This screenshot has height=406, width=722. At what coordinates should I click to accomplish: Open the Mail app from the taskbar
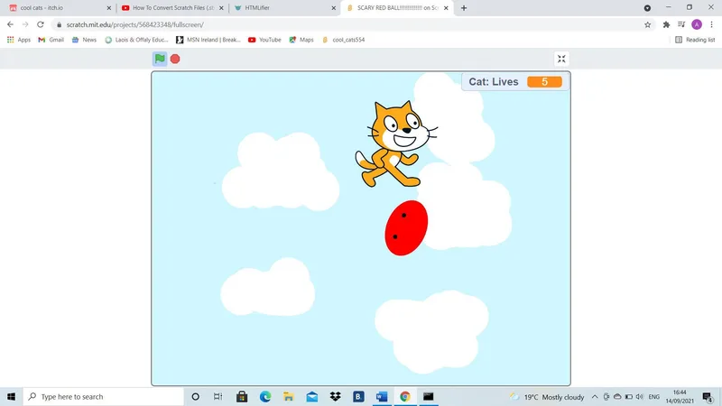point(312,397)
